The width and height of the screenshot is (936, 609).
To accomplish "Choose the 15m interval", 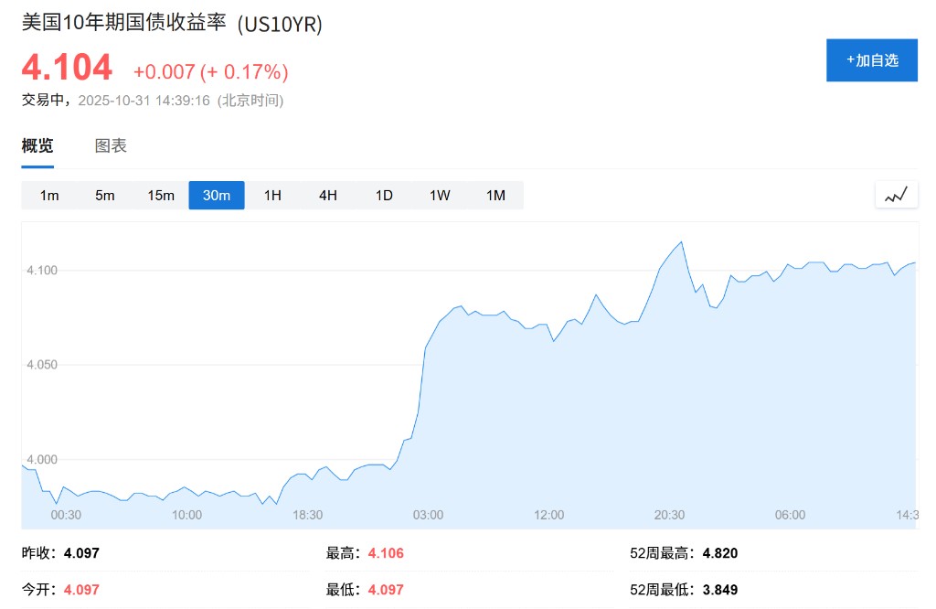I will pyautogui.click(x=161, y=196).
